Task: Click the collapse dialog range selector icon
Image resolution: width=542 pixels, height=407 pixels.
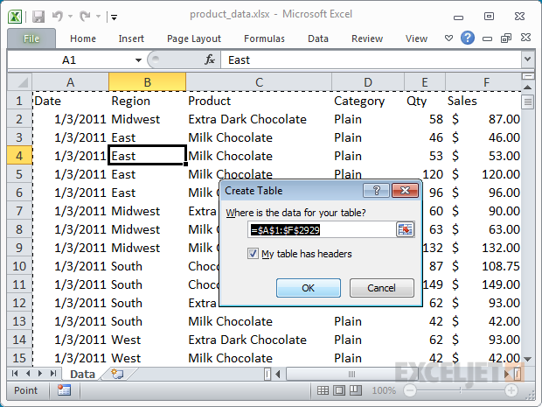Action: (x=405, y=229)
